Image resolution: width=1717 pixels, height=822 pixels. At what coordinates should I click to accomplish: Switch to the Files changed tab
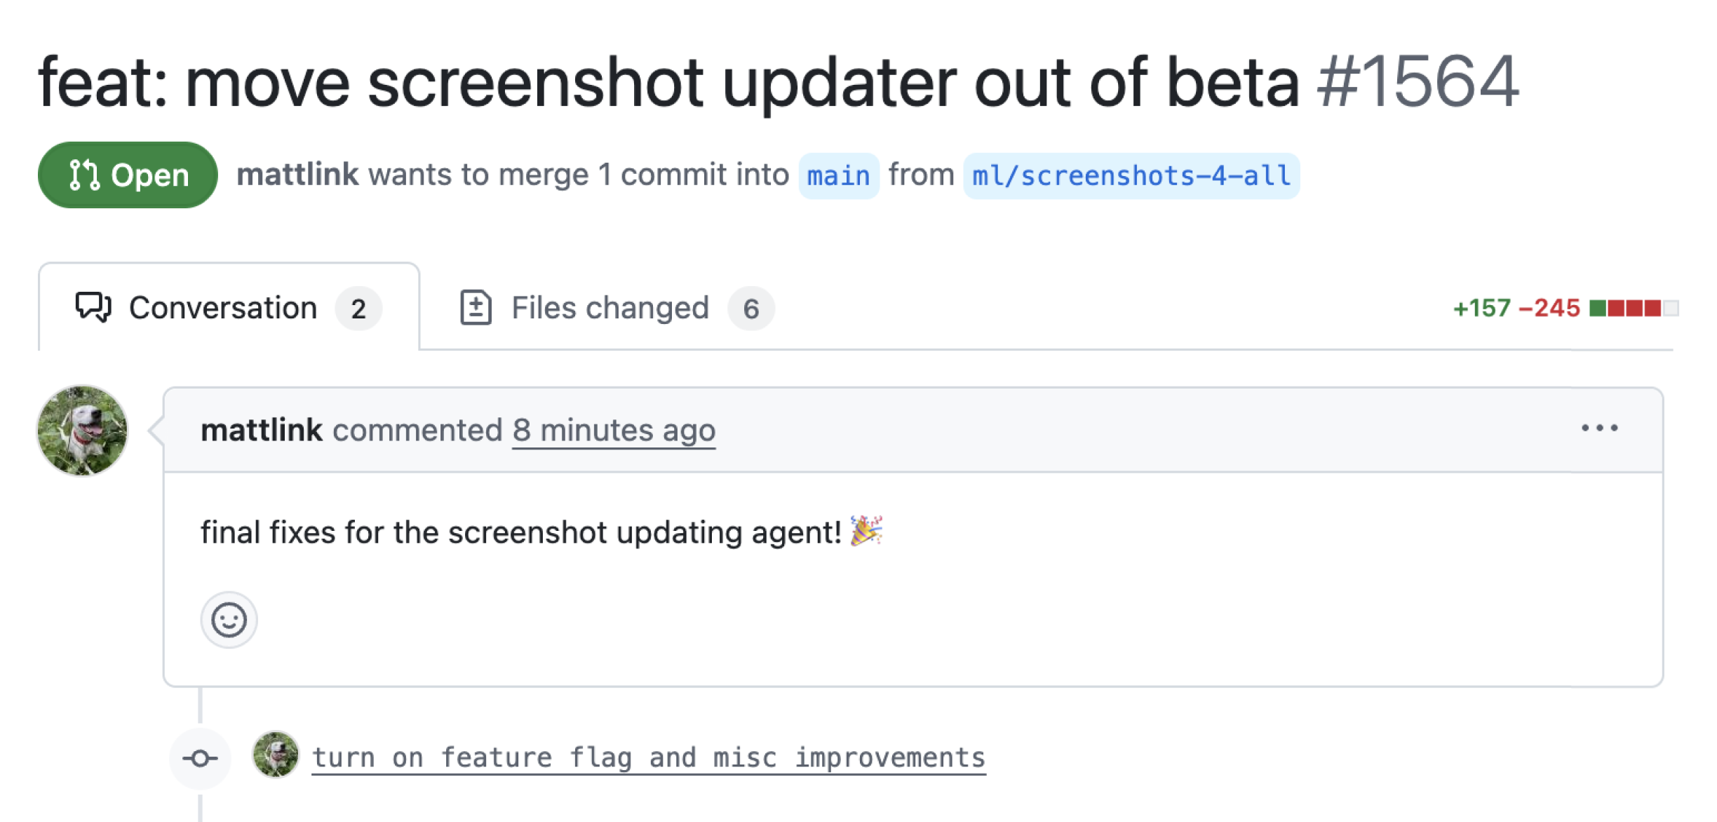tap(609, 307)
